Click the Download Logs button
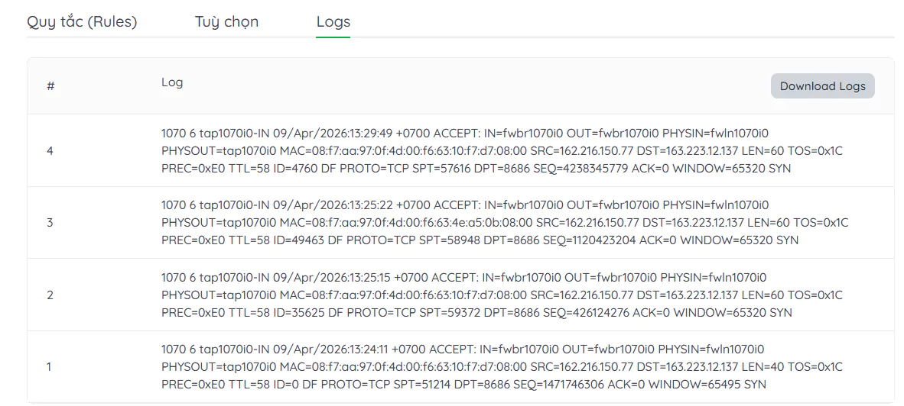The width and height of the screenshot is (904, 406). coord(822,86)
